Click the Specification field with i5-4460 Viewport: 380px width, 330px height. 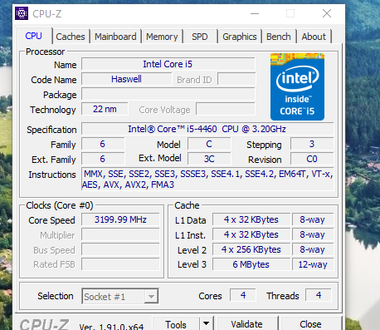click(x=207, y=129)
